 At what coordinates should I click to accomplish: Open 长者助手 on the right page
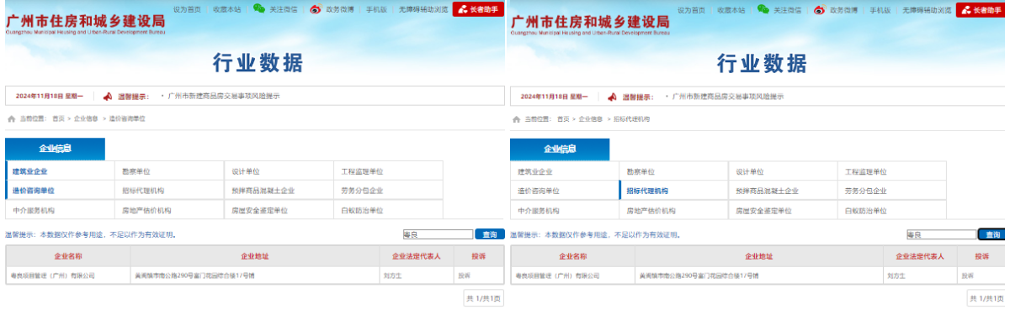click(981, 9)
